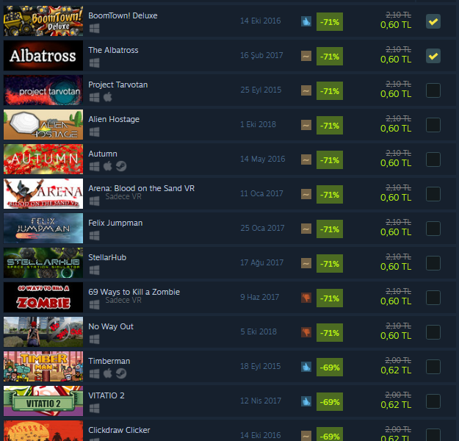The width and height of the screenshot is (459, 441).
Task: Click the thumbs-up review icon for BoomTown! Deluxe
Action: point(306,21)
